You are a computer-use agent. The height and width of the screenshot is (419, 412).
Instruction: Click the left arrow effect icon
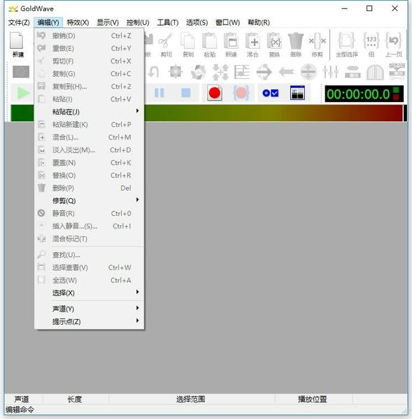[x=286, y=72]
